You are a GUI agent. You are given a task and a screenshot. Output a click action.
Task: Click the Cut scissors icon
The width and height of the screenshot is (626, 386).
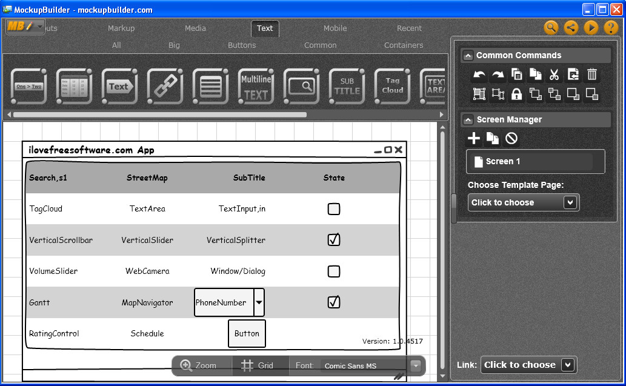[x=554, y=75]
